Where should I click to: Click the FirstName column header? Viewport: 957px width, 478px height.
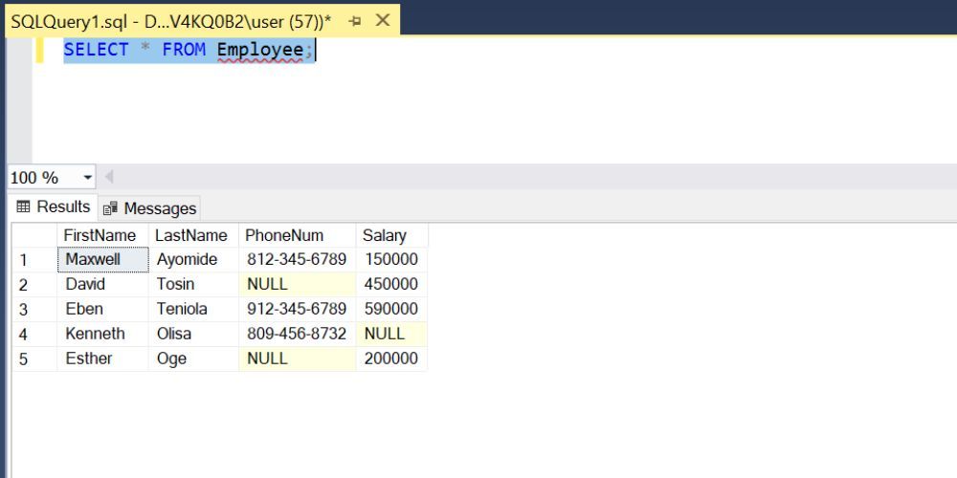tap(100, 235)
